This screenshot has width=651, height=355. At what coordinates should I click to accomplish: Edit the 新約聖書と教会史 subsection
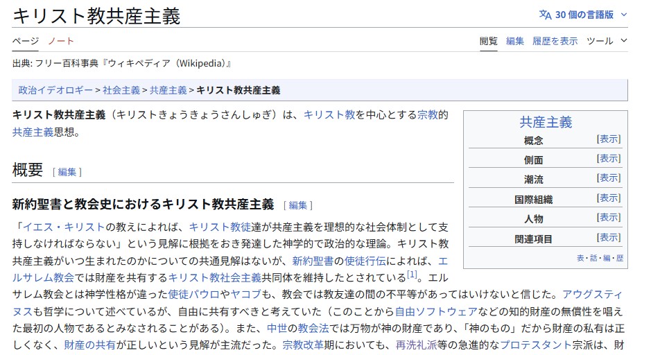[297, 205]
